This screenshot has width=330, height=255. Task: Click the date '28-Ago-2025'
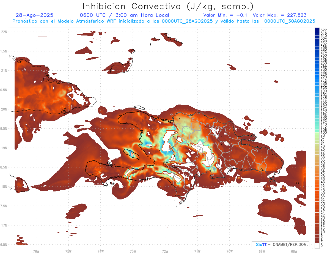click(x=35, y=15)
